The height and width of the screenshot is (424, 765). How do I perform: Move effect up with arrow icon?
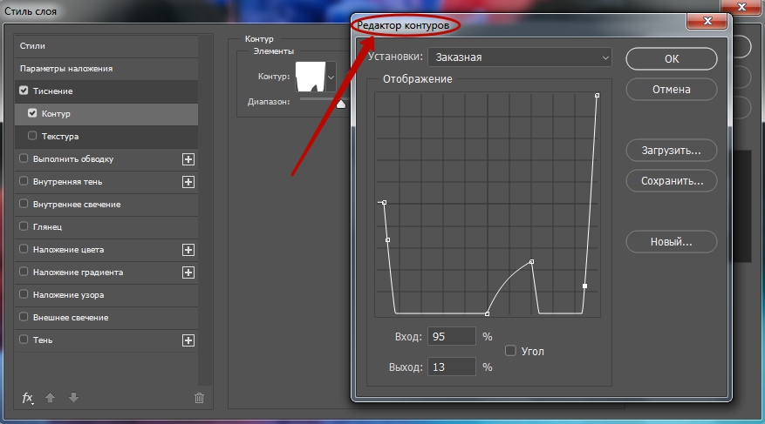(x=50, y=398)
